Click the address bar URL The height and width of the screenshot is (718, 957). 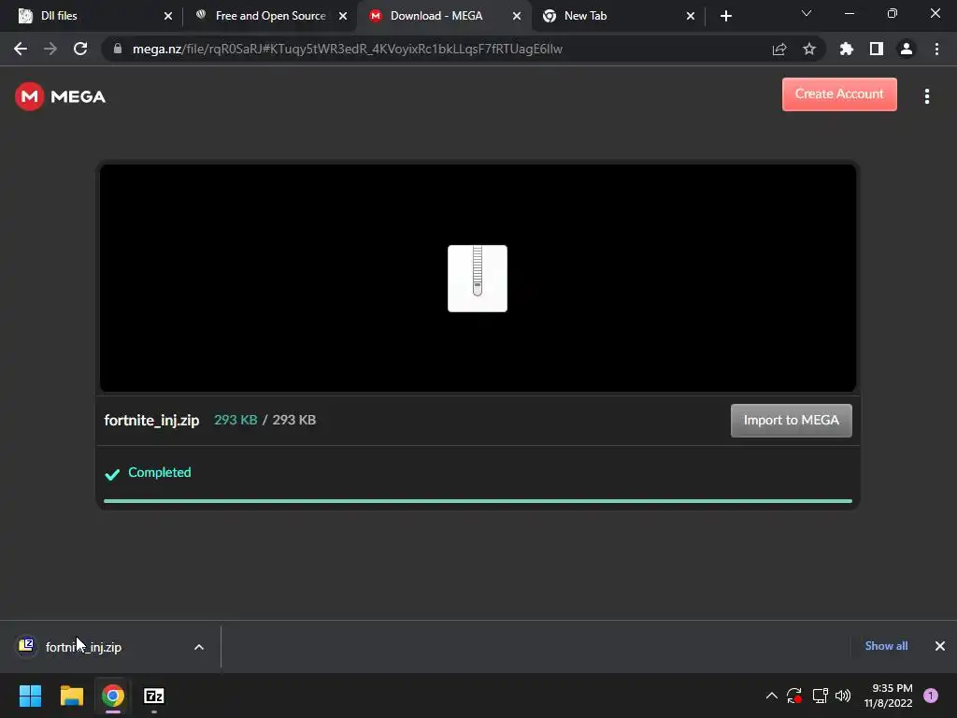pyautogui.click(x=348, y=49)
